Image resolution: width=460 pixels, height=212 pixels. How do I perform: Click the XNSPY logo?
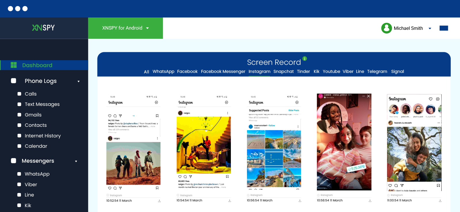coord(43,28)
